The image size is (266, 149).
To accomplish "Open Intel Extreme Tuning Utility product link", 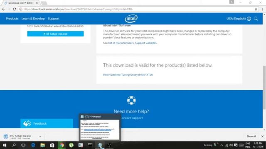I will (x=128, y=74).
